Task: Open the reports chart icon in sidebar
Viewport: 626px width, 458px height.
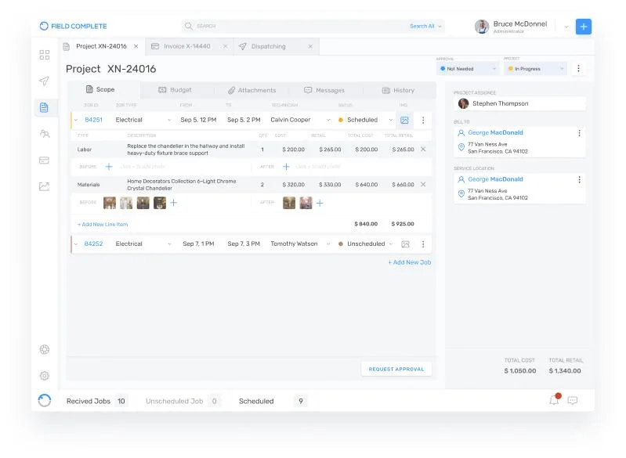Action: [x=45, y=186]
